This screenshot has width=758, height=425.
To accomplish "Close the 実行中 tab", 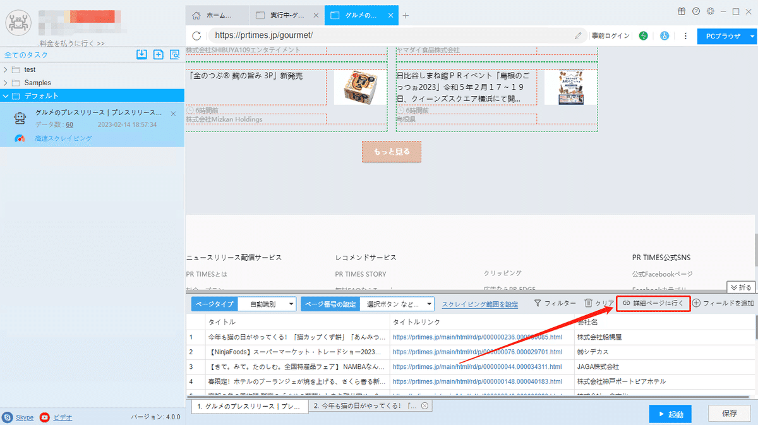I will (x=315, y=15).
